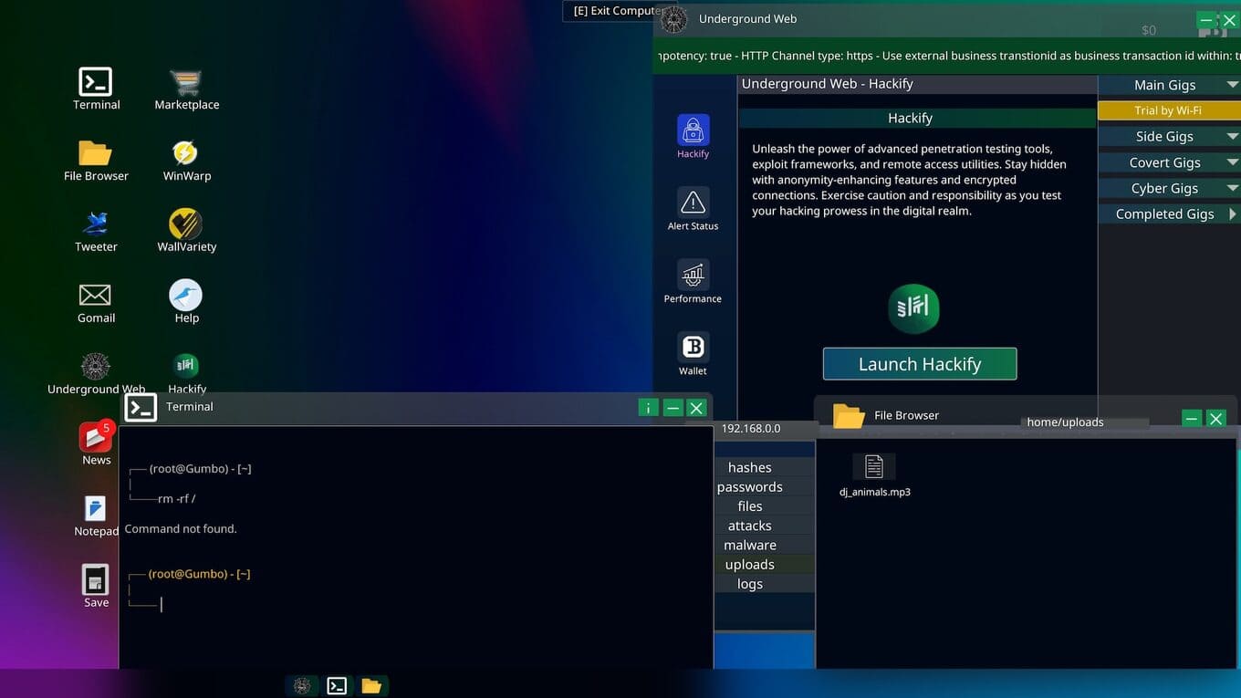The width and height of the screenshot is (1241, 698).
Task: Select the uploads folder
Action: (750, 564)
